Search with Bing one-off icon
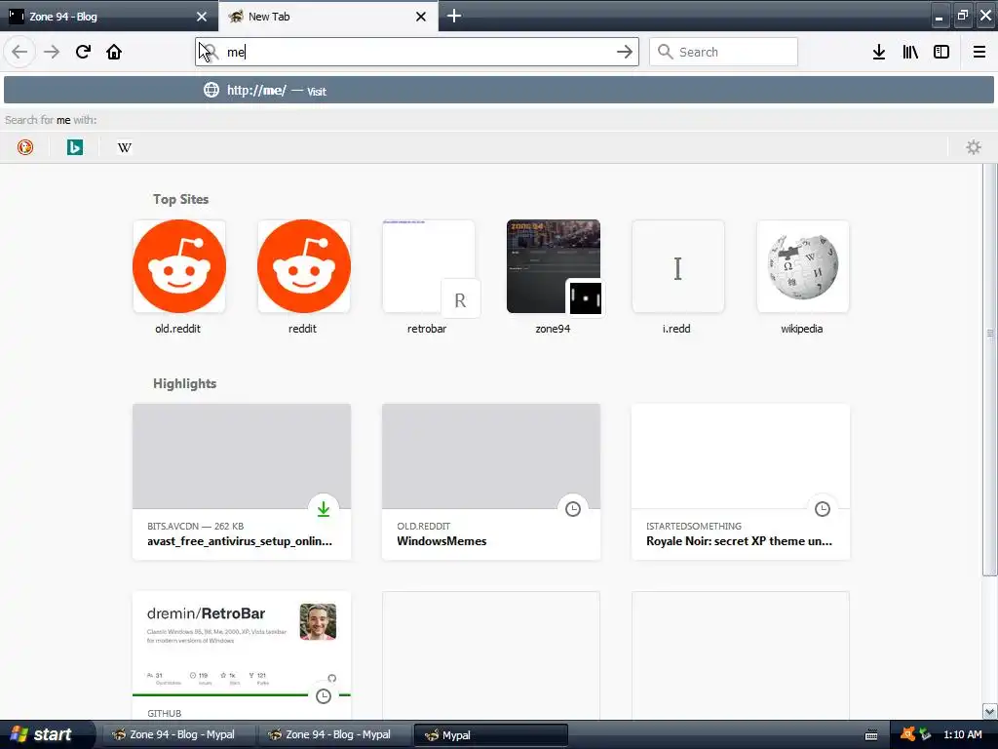The height and width of the screenshot is (749, 998). pos(75,147)
